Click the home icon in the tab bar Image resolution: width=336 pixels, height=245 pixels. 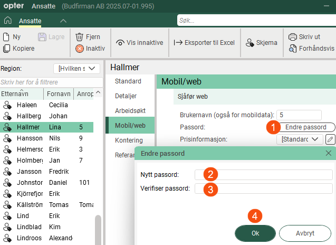[7, 21]
